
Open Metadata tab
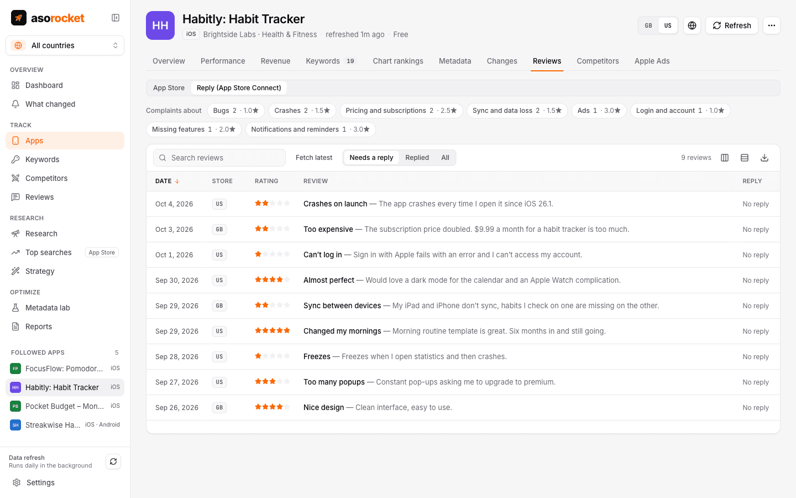(x=455, y=61)
